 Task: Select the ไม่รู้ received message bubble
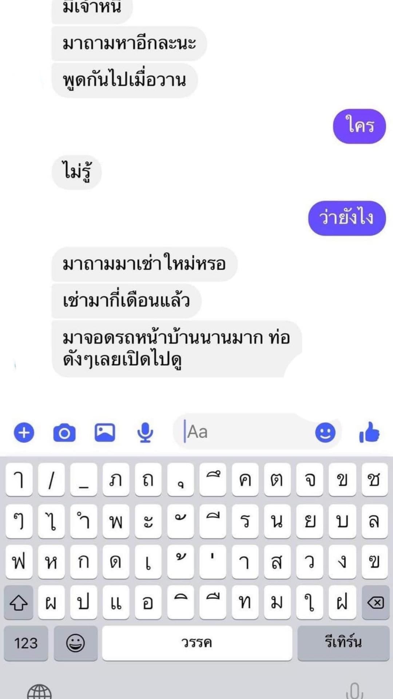(76, 172)
